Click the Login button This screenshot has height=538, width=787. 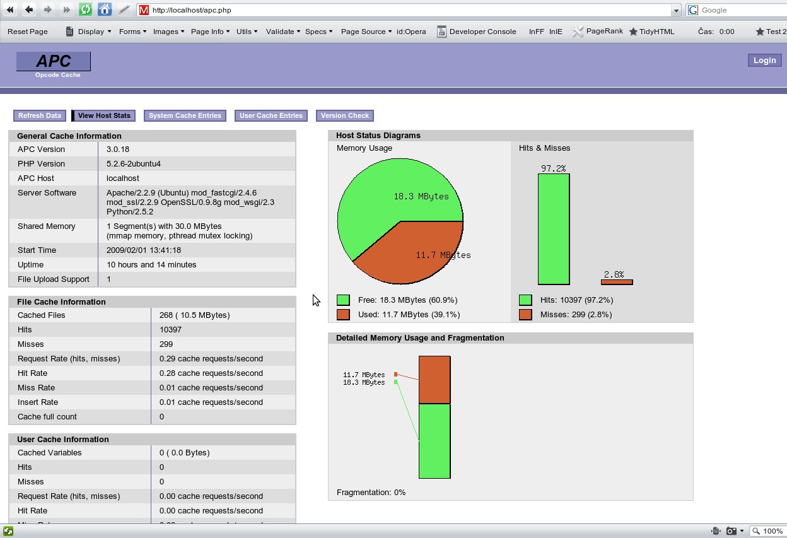pyautogui.click(x=765, y=60)
